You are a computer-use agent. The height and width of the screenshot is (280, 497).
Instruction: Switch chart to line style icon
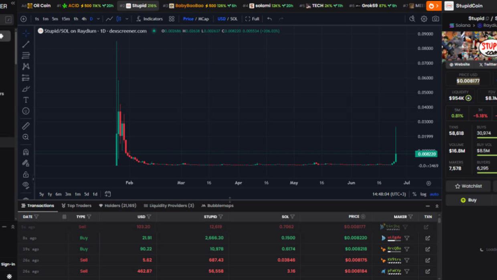click(x=109, y=19)
